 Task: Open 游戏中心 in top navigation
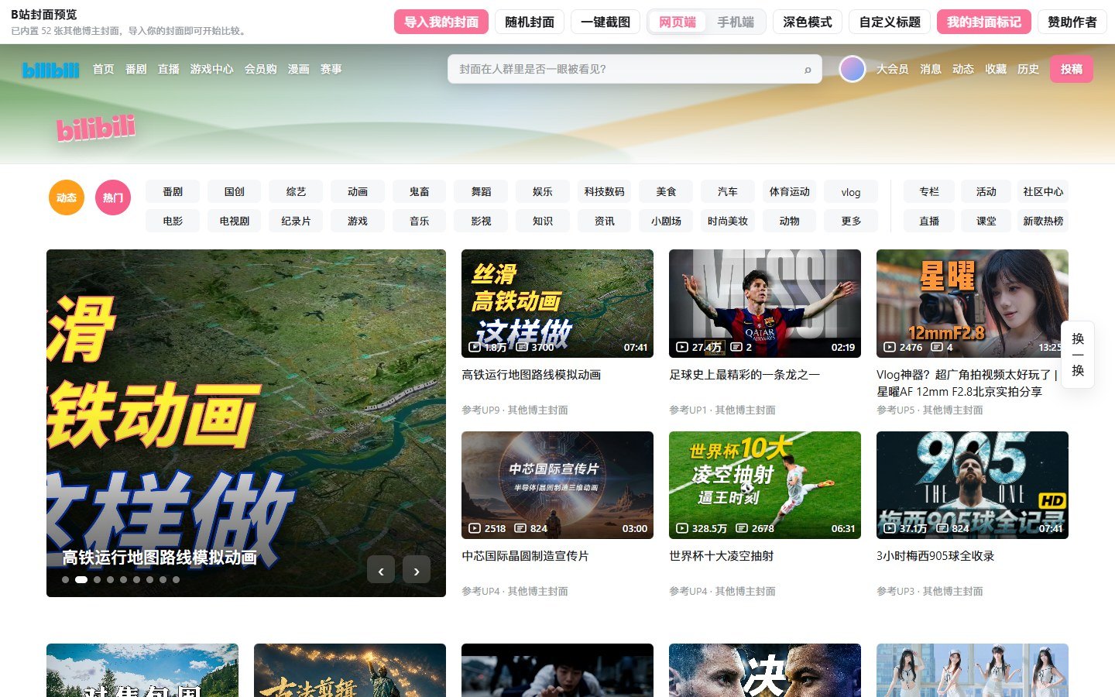click(211, 69)
